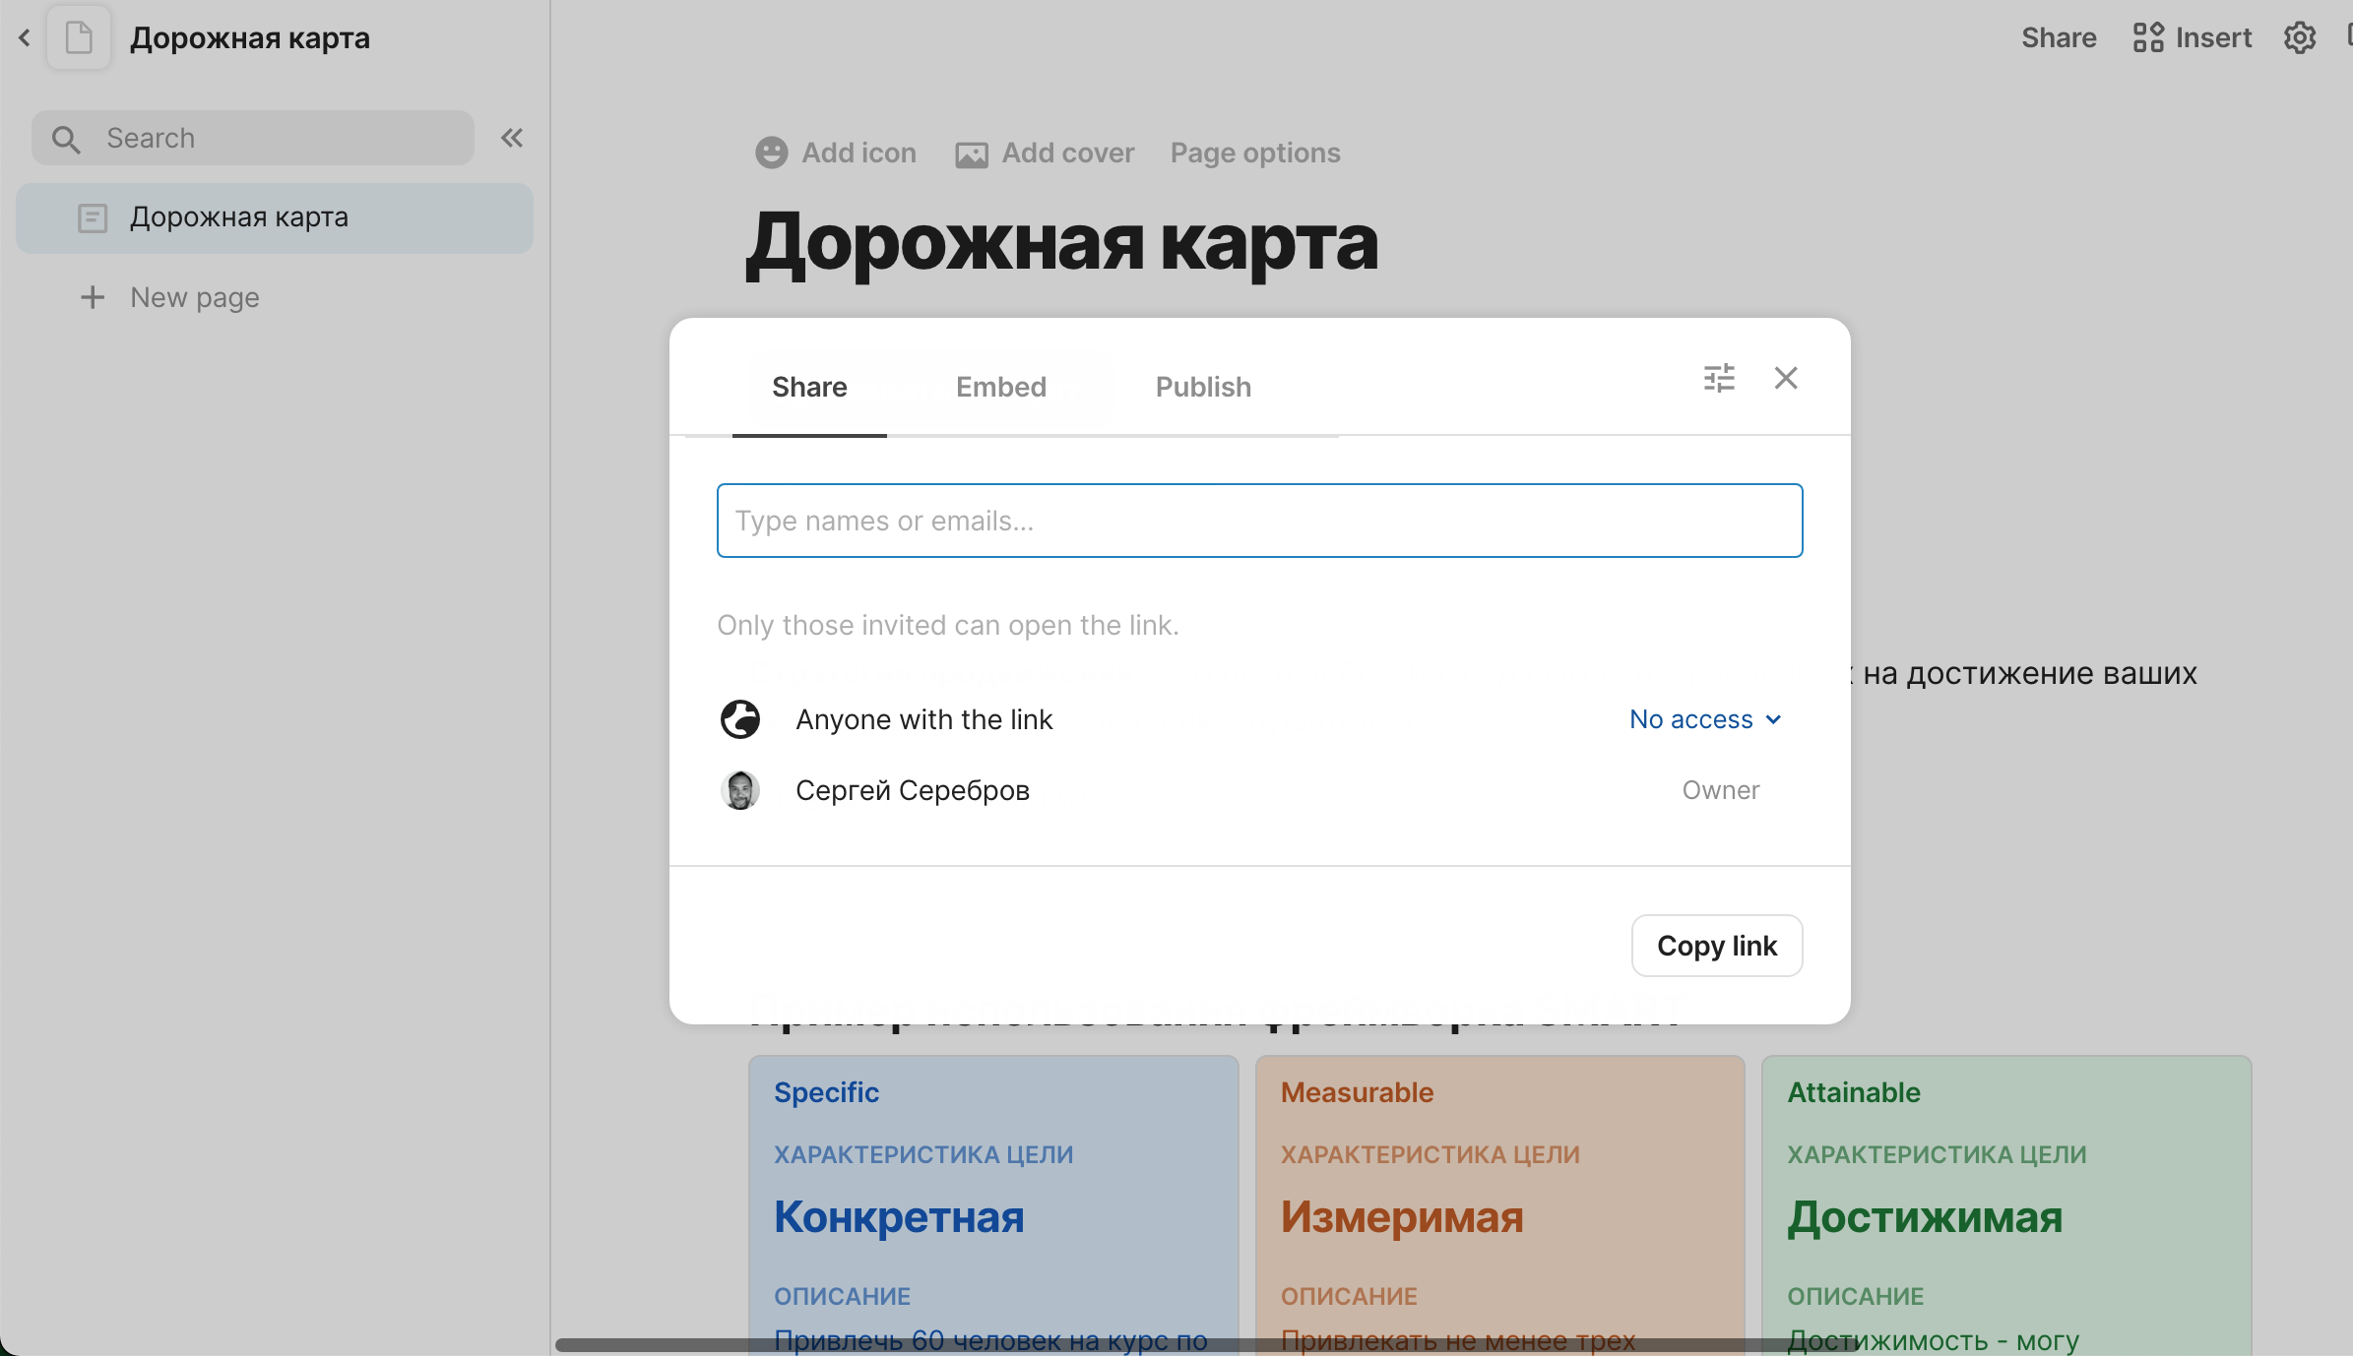Click the globe icon for Anyone with the link

coord(740,719)
